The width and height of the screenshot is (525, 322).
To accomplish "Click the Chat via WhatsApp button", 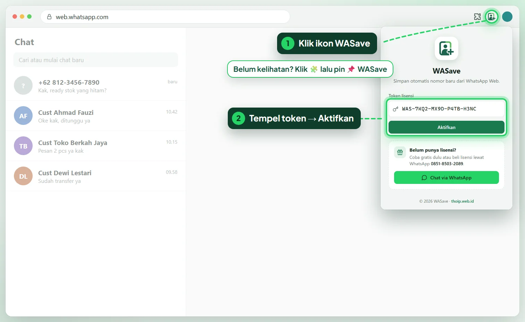I will (447, 178).
